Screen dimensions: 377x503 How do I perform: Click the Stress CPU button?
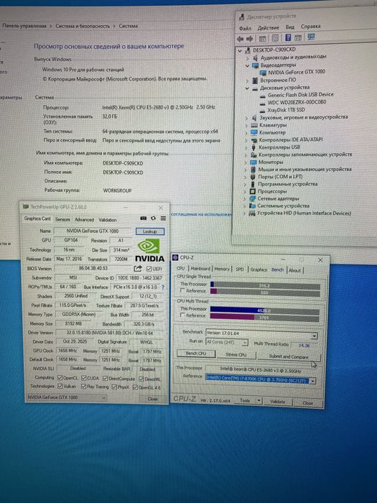pos(236,354)
